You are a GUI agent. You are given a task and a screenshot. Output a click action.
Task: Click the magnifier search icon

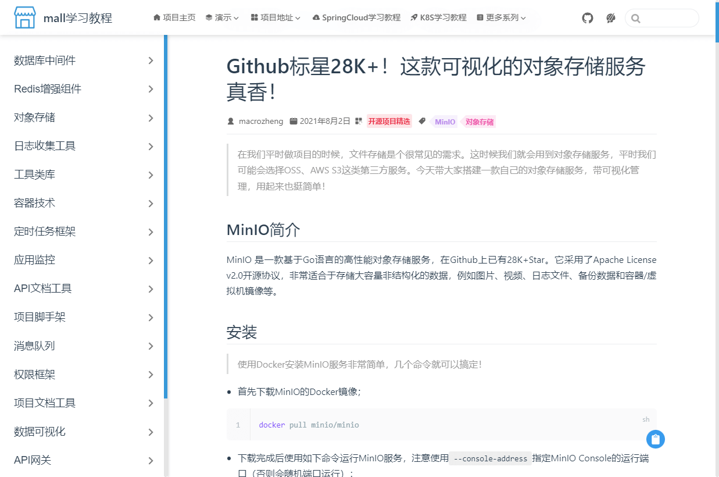tap(635, 19)
